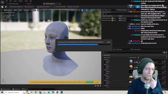Click the x1.0 playback speed button
This screenshot has width=168, height=94.
40,10
